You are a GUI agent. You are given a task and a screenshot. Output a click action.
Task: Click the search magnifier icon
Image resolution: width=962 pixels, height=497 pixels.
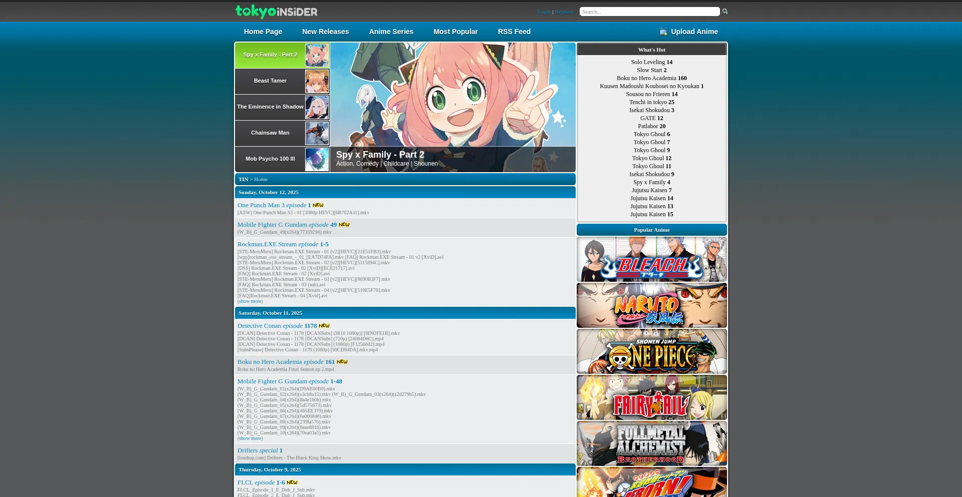click(725, 11)
